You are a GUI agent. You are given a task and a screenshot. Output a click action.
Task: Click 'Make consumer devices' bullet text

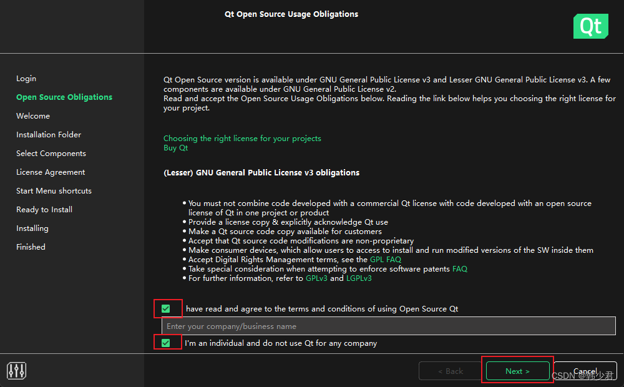(391, 250)
